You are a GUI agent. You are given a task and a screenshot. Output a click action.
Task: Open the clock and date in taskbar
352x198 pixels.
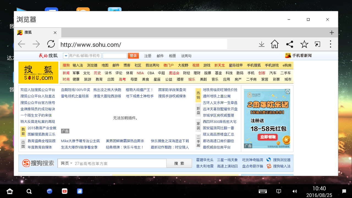[x=319, y=191]
